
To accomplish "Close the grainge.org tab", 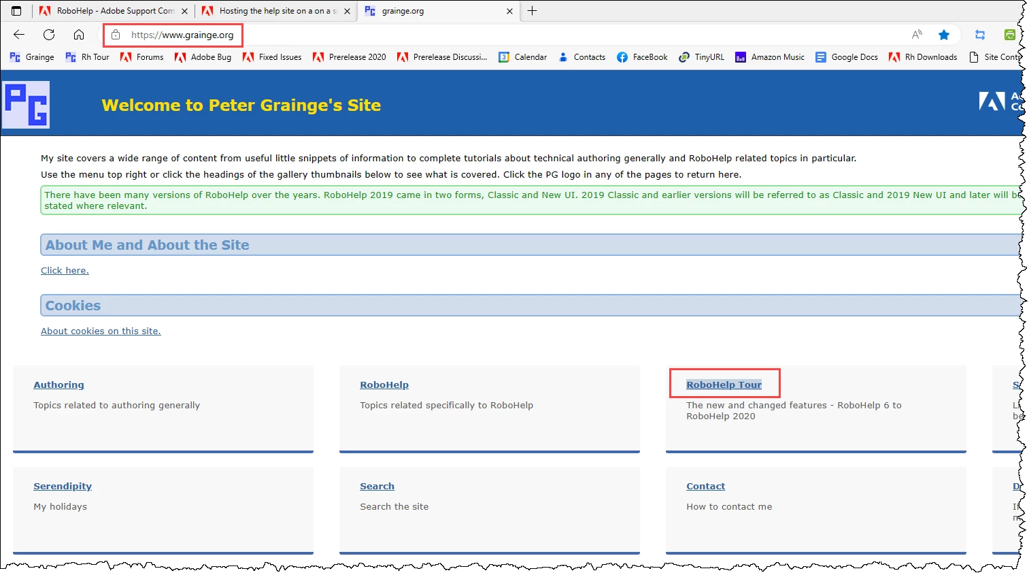I will tap(509, 11).
